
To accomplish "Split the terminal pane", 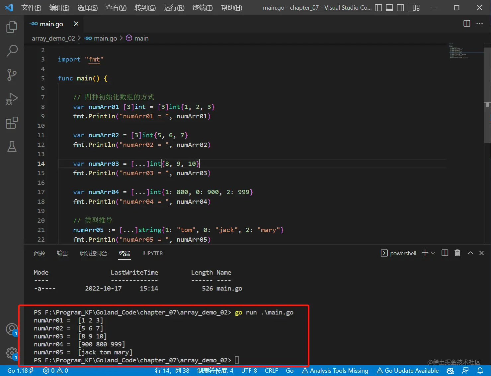I will 445,253.
